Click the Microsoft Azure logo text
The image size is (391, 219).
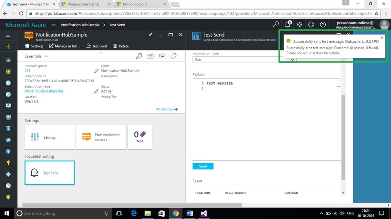(26, 25)
